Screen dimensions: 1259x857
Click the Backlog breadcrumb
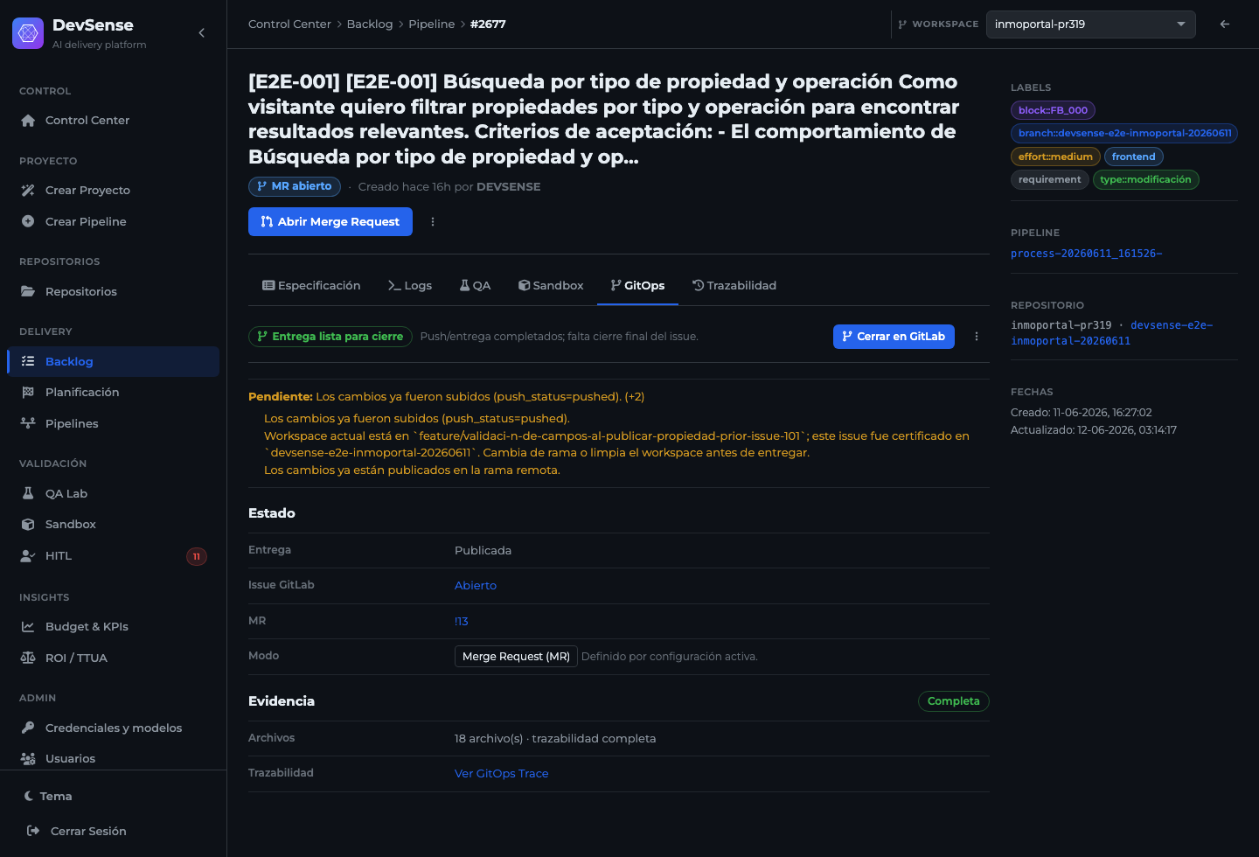click(370, 24)
